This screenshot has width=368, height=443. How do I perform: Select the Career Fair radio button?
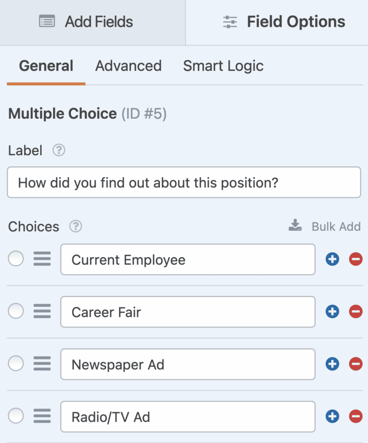[16, 311]
